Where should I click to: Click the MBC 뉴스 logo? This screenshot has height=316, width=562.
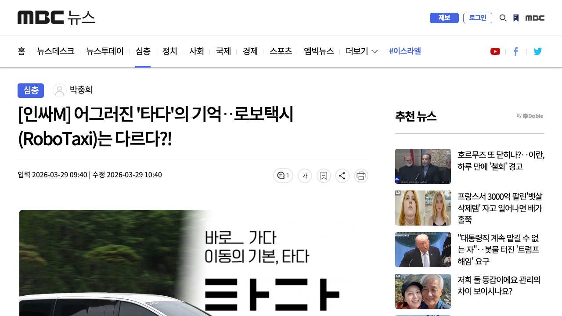tap(56, 18)
